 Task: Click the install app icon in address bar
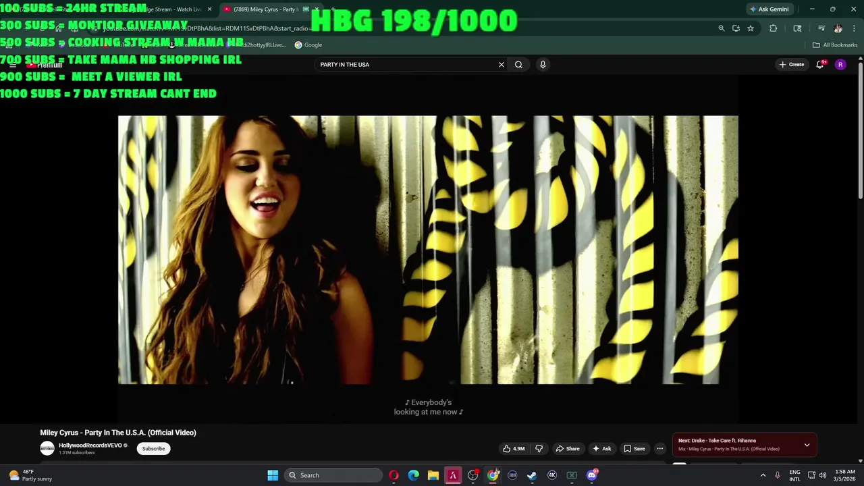[x=736, y=28]
